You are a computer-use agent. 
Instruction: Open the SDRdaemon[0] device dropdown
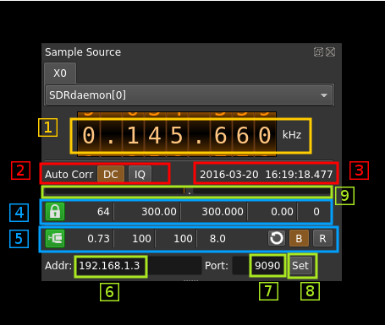coord(189,95)
